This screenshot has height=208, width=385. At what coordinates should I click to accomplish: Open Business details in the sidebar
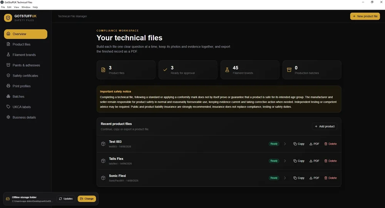25,117
